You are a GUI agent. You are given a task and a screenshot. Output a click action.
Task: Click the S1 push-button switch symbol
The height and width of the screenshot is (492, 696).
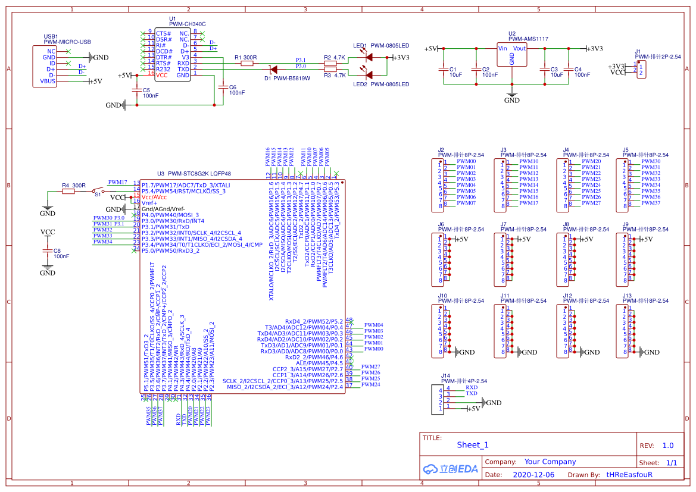(98, 191)
